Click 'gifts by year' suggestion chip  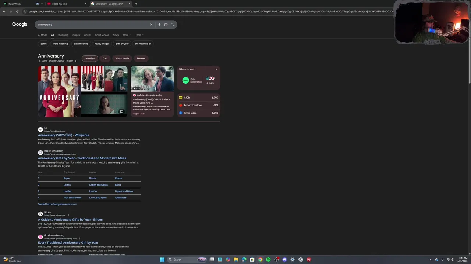(x=122, y=44)
